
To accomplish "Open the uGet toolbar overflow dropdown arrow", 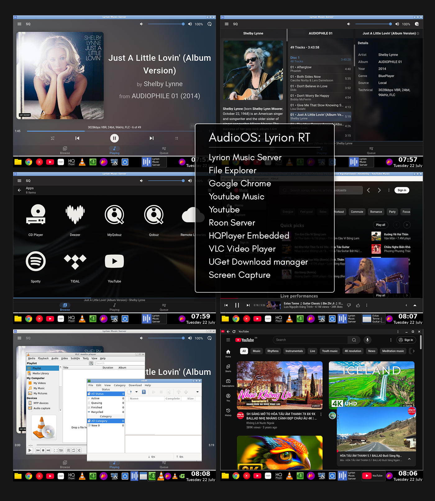I will 197,392.
